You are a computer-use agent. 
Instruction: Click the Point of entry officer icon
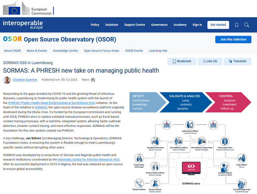coord(155,167)
